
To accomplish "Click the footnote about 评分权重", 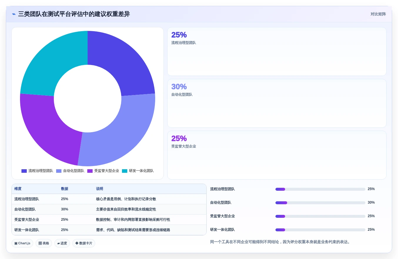I will pyautogui.click(x=280, y=242).
